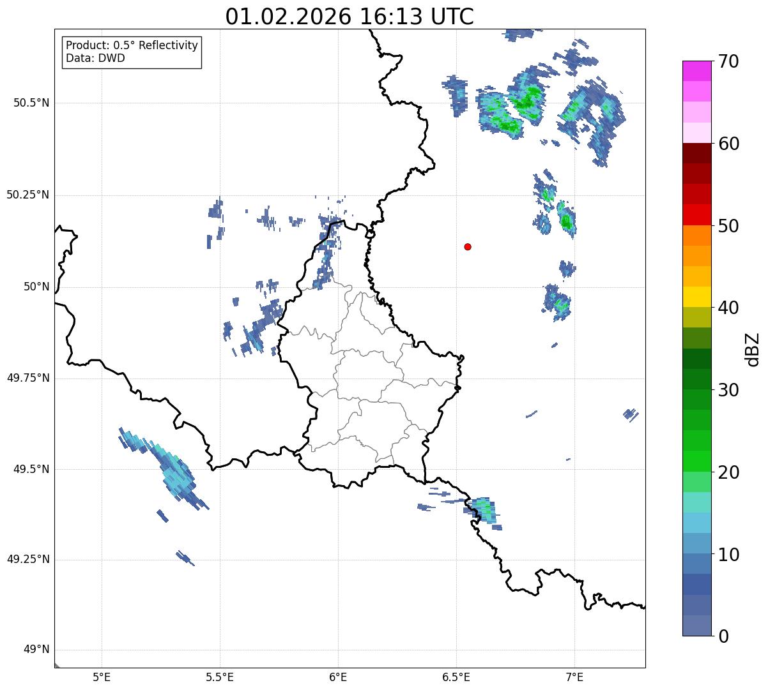Pick the magenta swatch atop the colorbar

click(696, 71)
